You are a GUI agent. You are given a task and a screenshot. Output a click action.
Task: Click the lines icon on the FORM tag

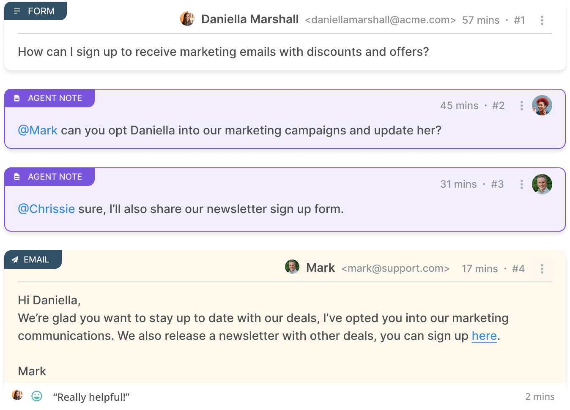(17, 11)
